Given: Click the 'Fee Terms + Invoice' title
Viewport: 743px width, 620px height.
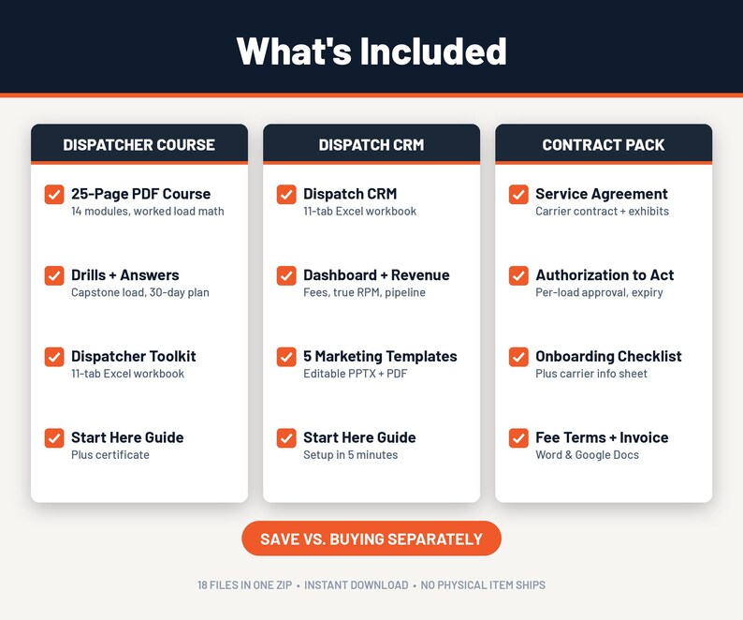Looking at the screenshot, I should pos(602,436).
